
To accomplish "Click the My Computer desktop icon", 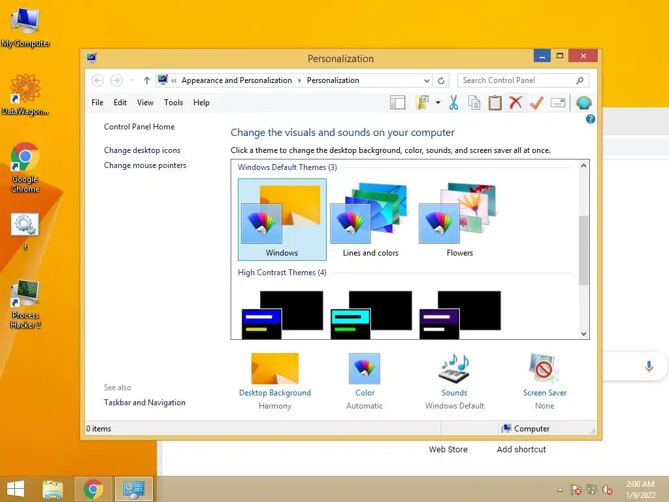I will tap(25, 27).
